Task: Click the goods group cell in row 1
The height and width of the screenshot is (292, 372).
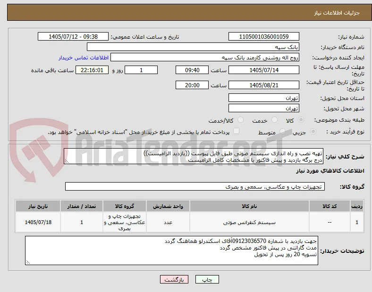Action: [x=125, y=222]
